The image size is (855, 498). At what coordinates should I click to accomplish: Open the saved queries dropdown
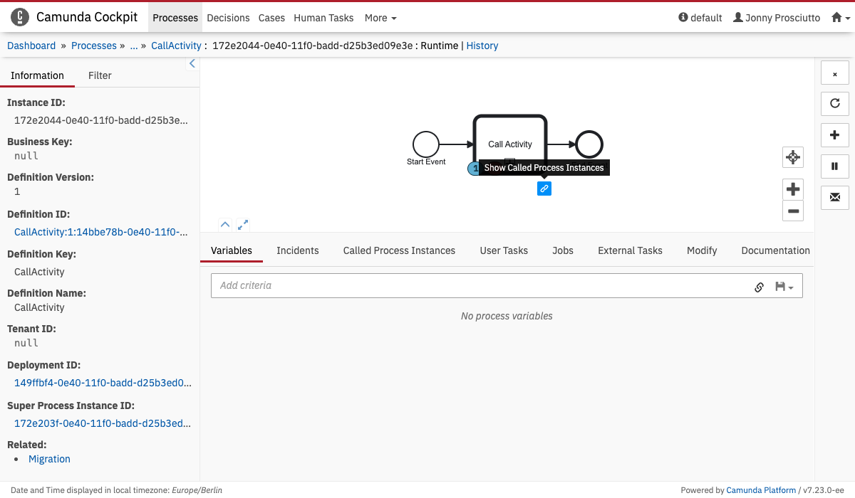point(784,287)
